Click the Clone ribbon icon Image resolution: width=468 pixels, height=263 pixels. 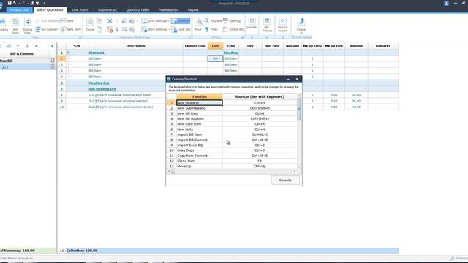point(89,25)
